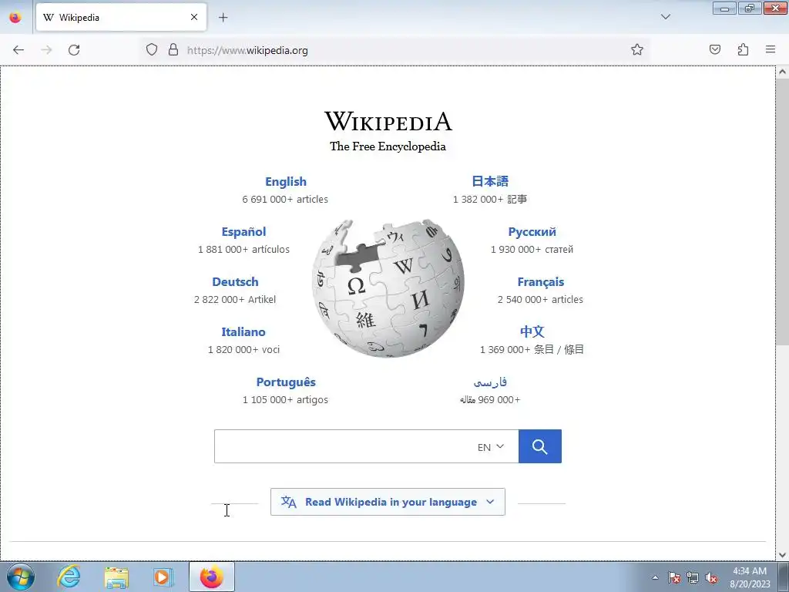Open the tracking protection shield icon

(152, 50)
